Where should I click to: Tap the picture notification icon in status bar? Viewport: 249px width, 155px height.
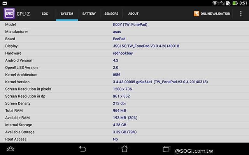(5, 3)
